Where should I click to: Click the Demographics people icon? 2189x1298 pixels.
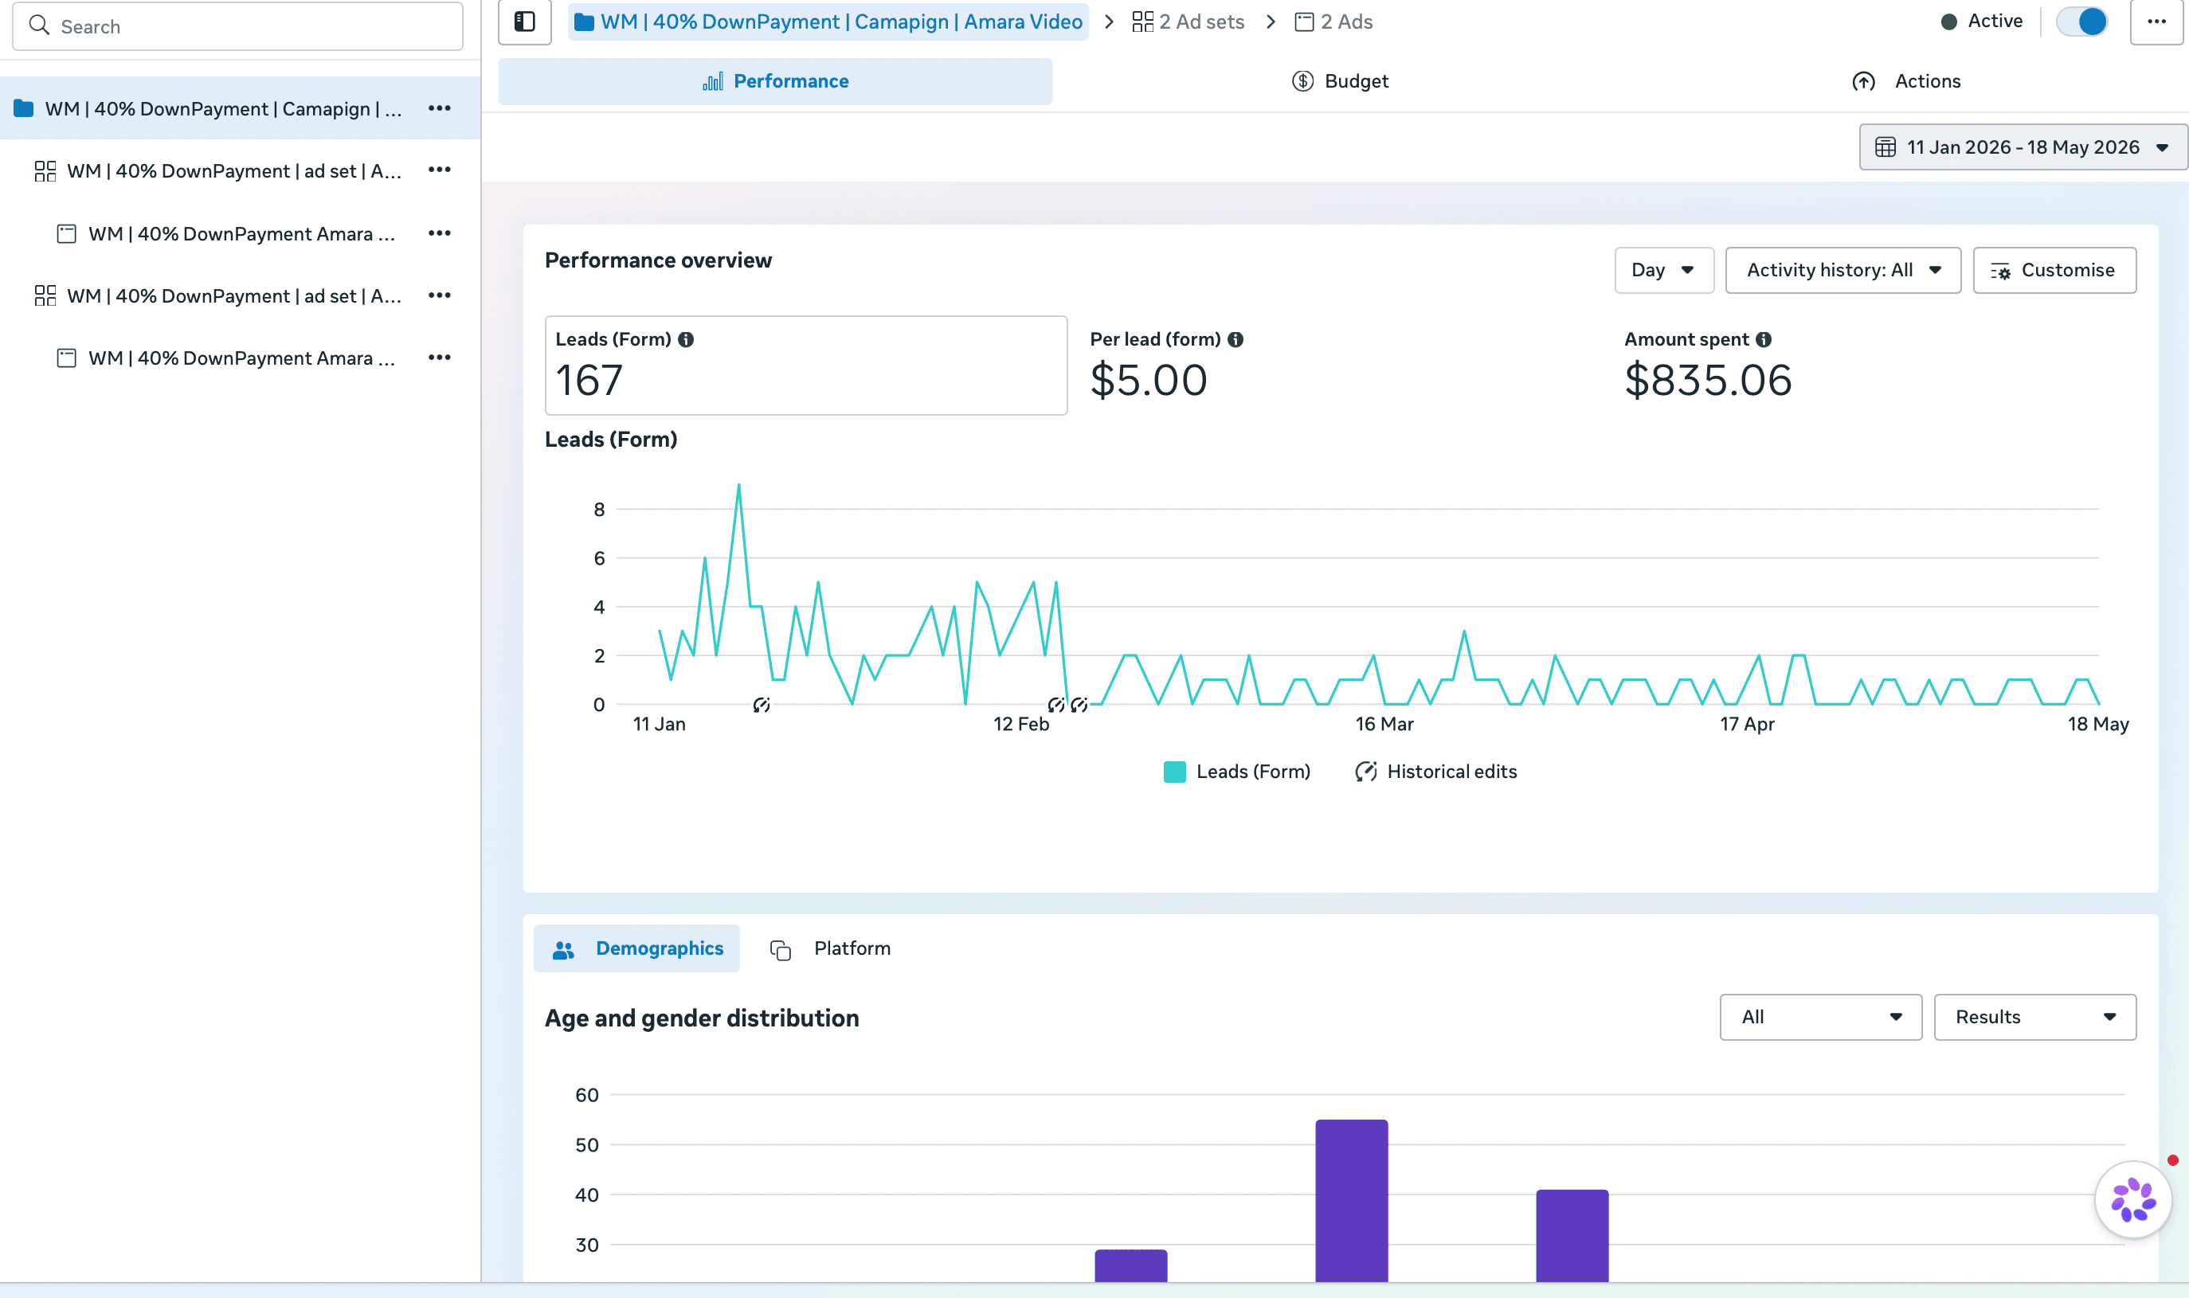click(564, 949)
